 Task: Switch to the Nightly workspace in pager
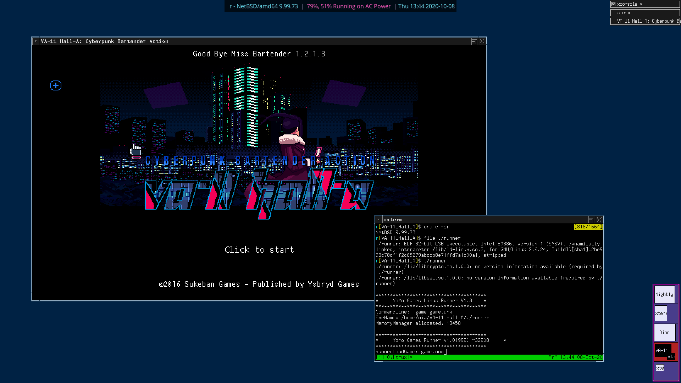(664, 294)
